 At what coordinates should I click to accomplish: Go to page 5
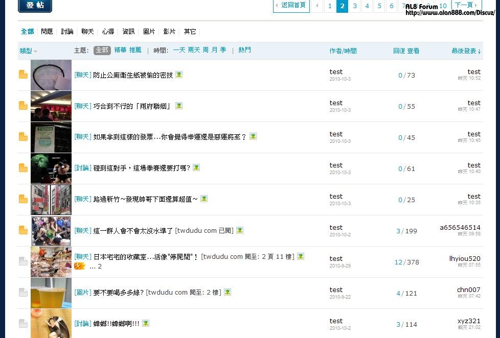point(379,6)
